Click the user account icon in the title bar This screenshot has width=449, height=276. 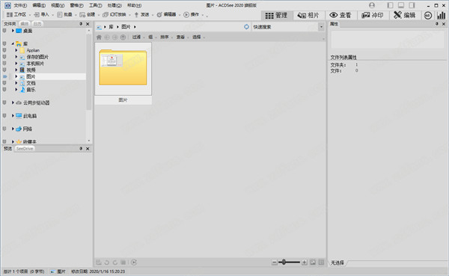point(372,5)
